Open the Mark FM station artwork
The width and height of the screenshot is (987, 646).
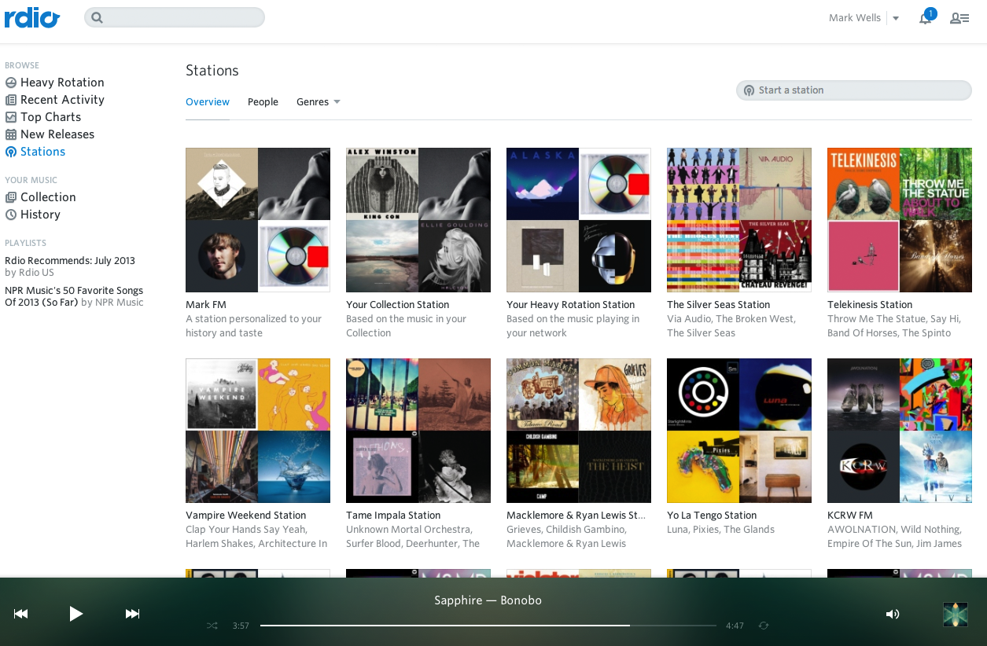pos(258,220)
